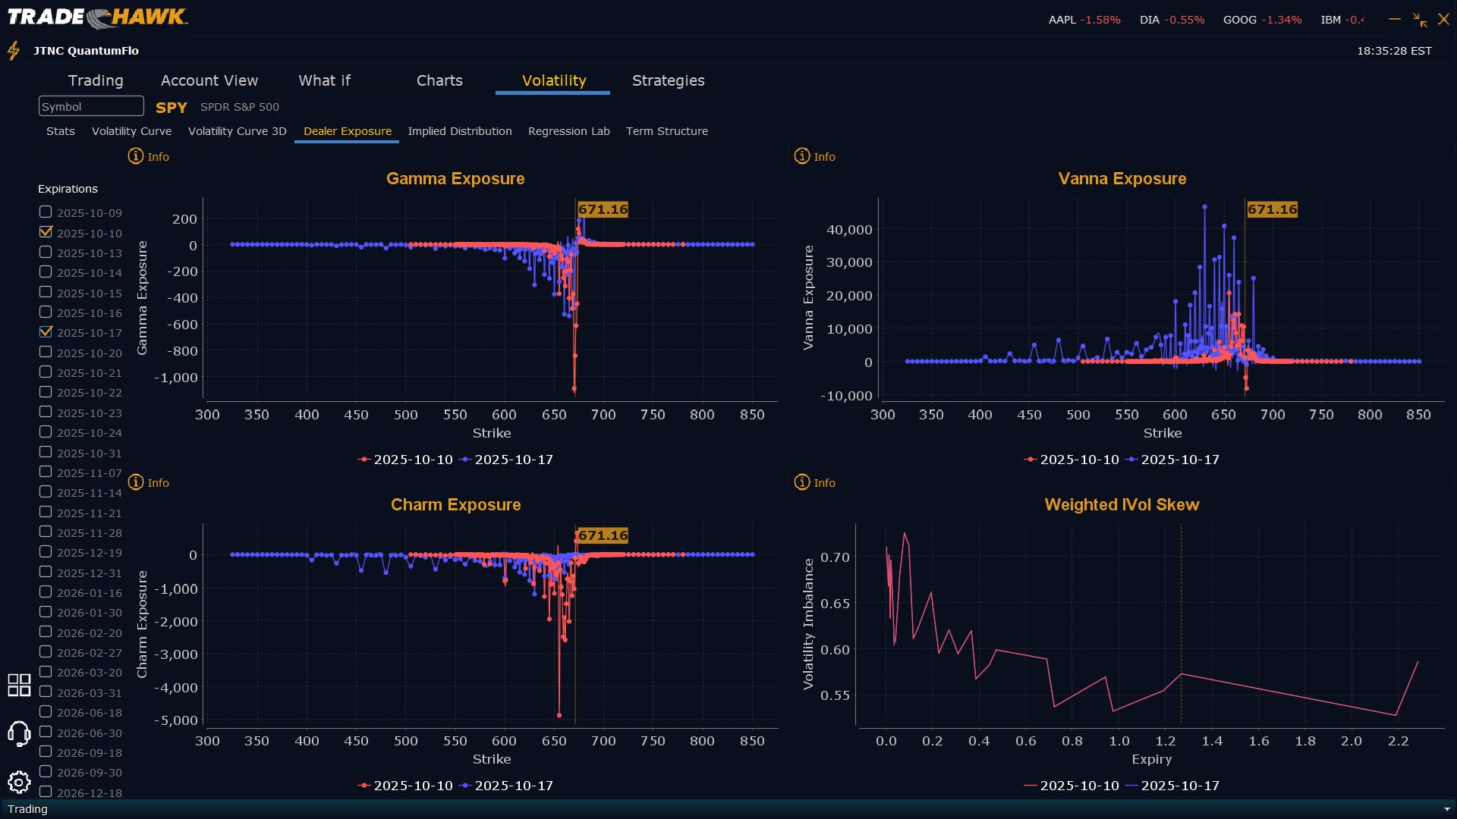This screenshot has width=1457, height=819.
Task: Click the AAPL ticker in the header
Action: (x=1062, y=20)
